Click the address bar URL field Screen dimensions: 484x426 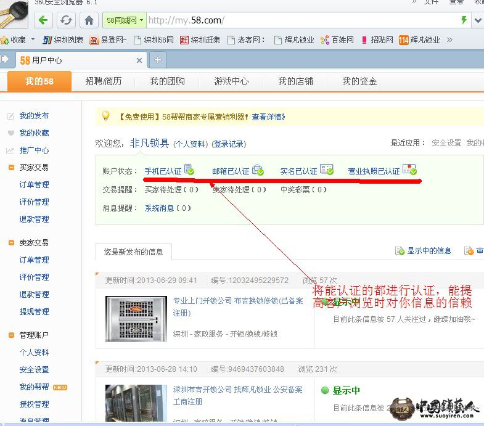[x=303, y=20]
